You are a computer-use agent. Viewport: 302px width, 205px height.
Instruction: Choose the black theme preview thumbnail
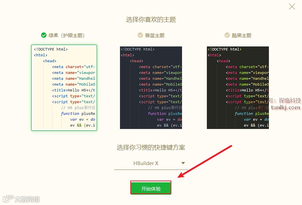[238, 88]
